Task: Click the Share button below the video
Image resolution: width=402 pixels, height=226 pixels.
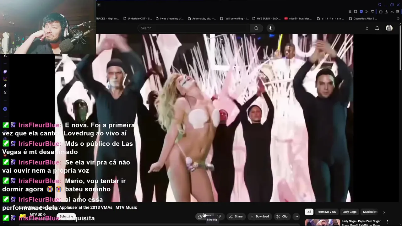Action: [x=236, y=217]
